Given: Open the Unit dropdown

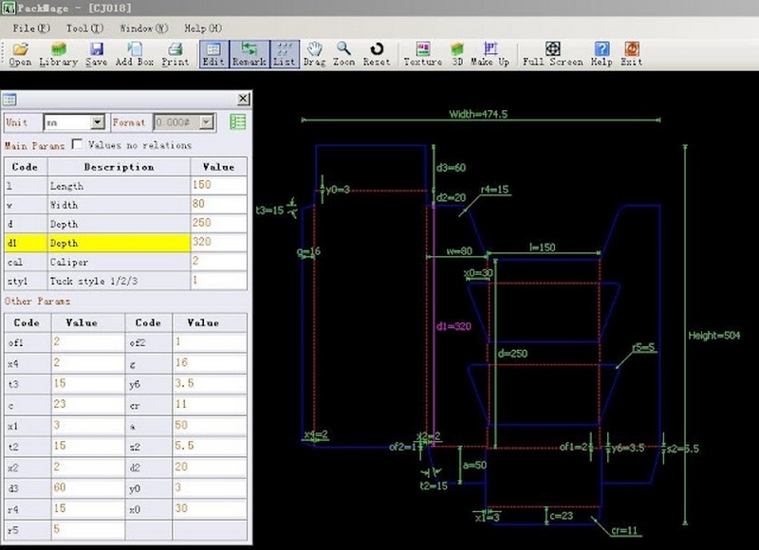Looking at the screenshot, I should point(97,122).
